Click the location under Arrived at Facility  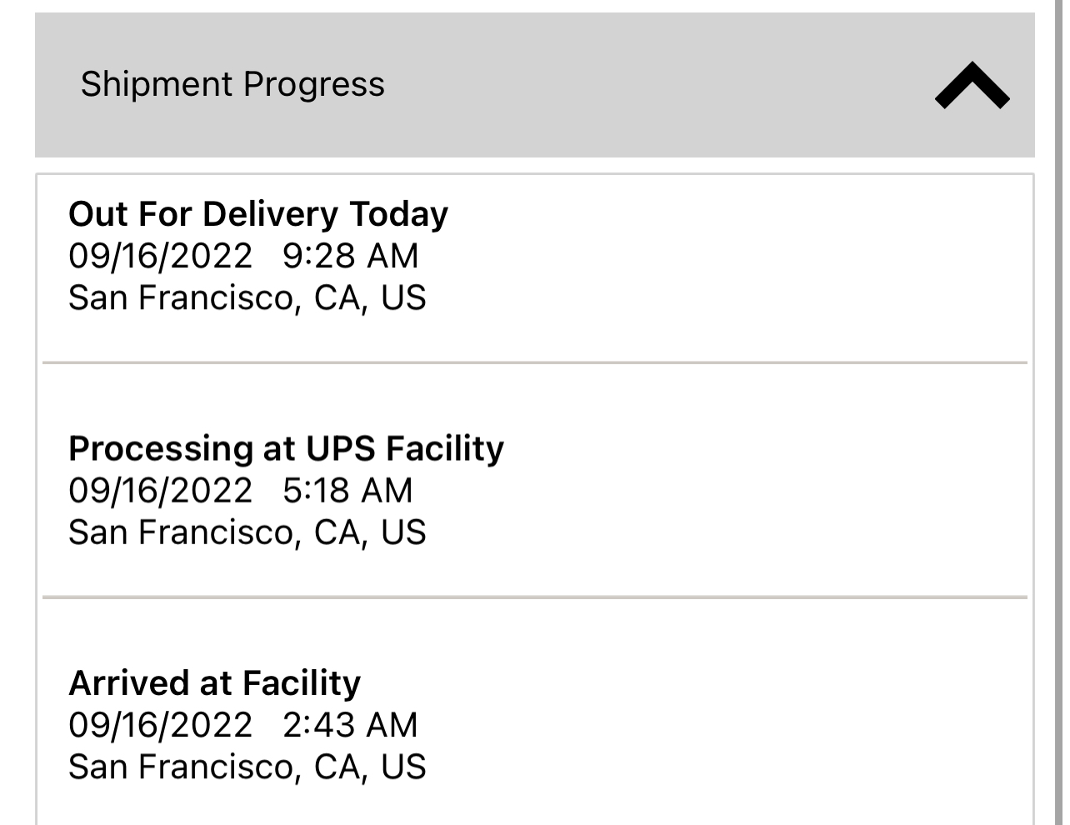point(247,767)
